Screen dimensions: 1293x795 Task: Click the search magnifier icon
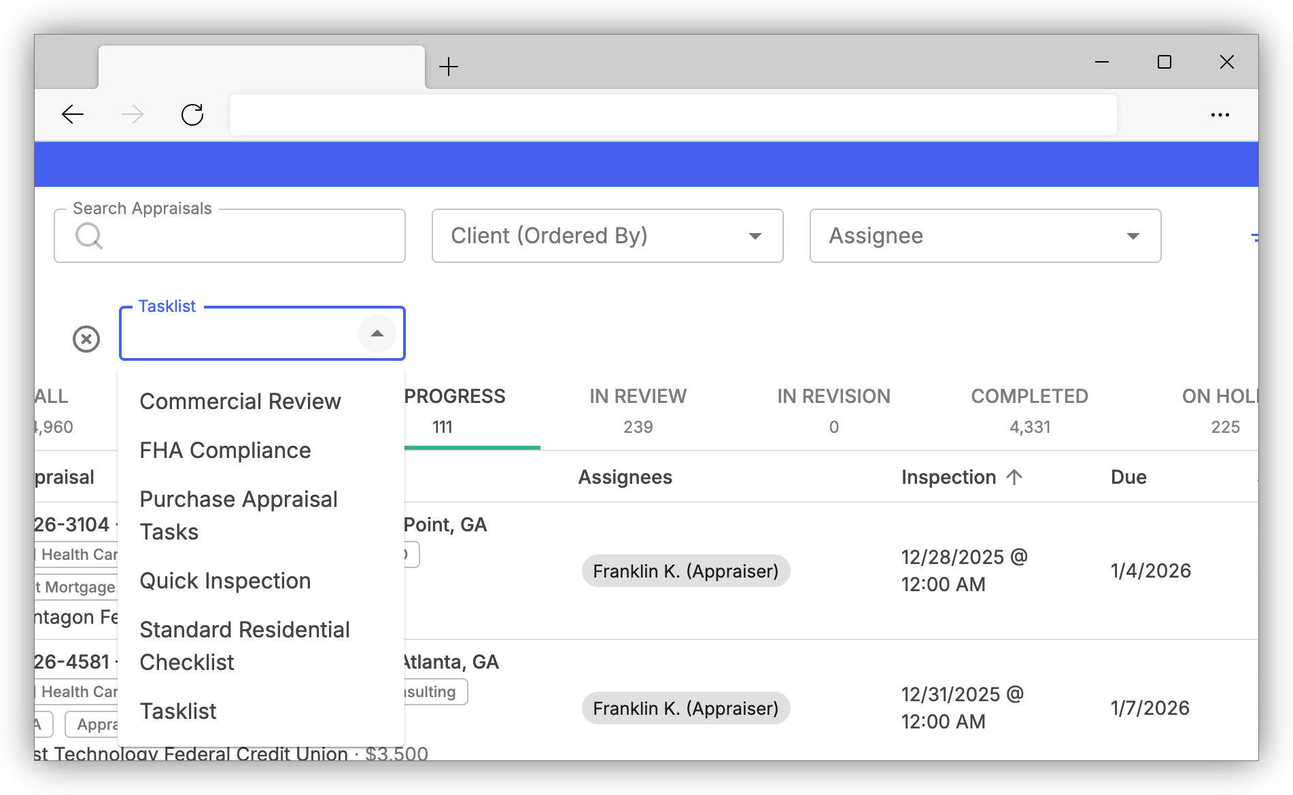coord(89,236)
